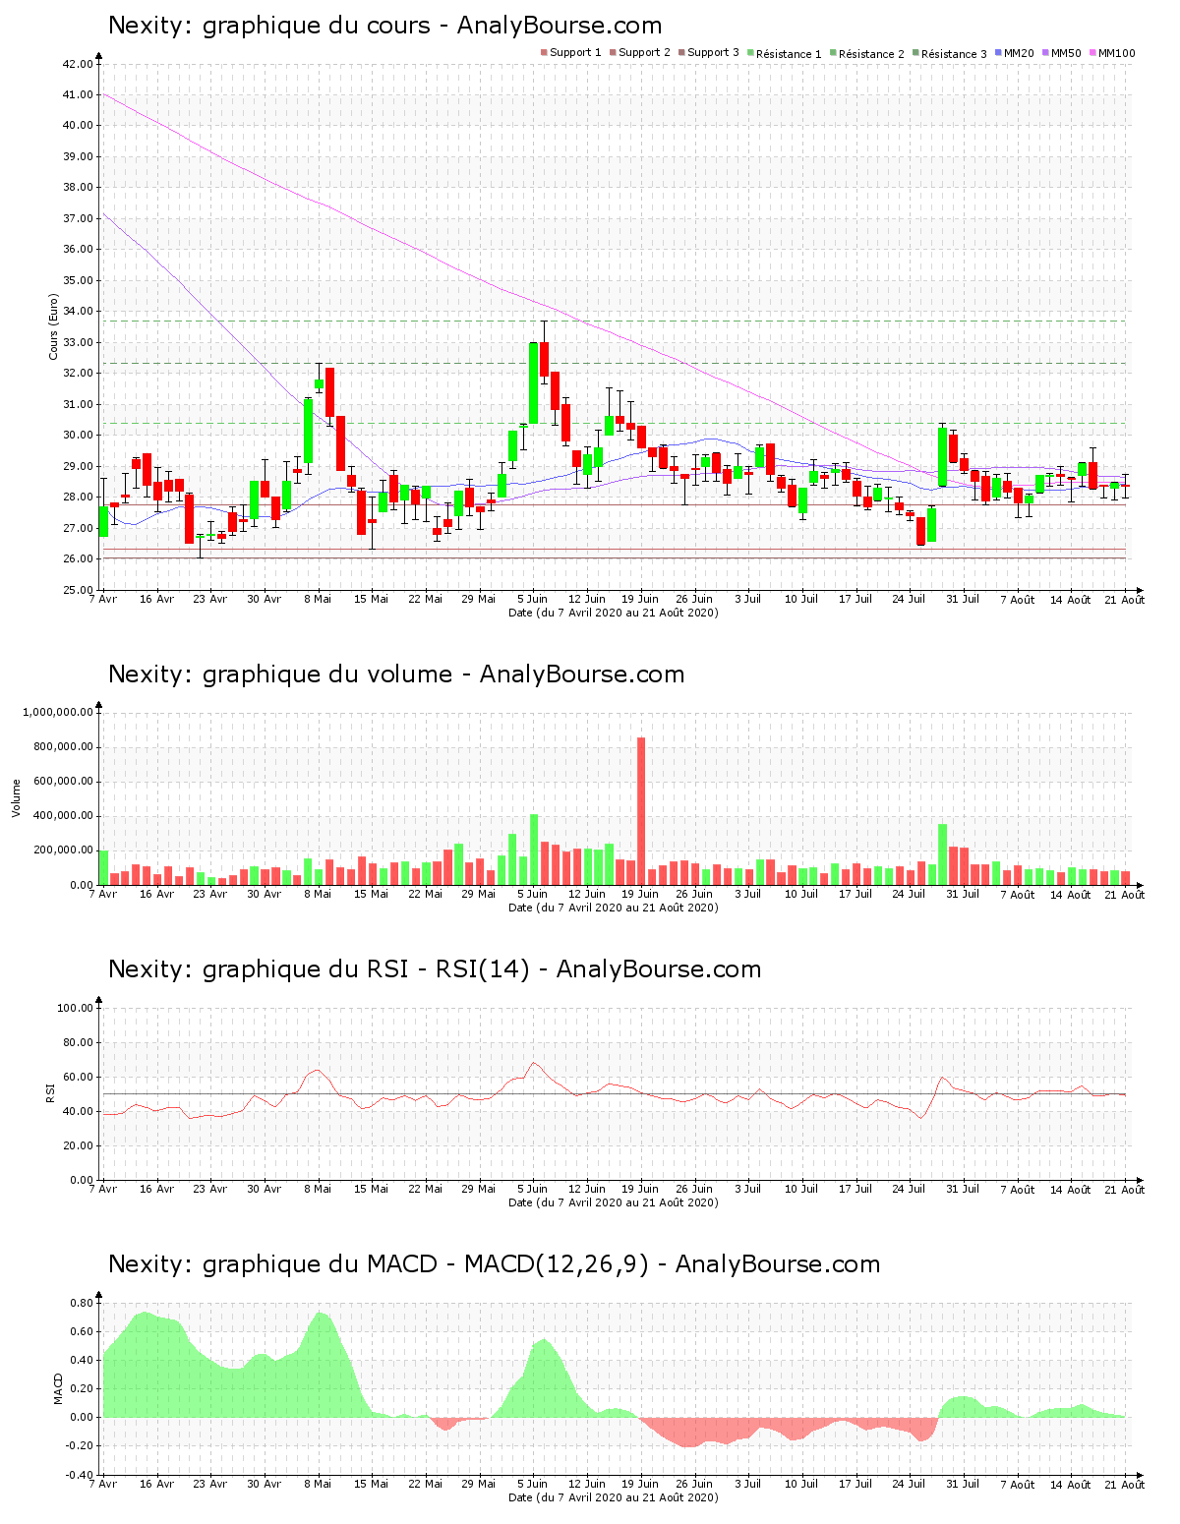Click the MM100 magenta legend swatch

(x=1092, y=52)
